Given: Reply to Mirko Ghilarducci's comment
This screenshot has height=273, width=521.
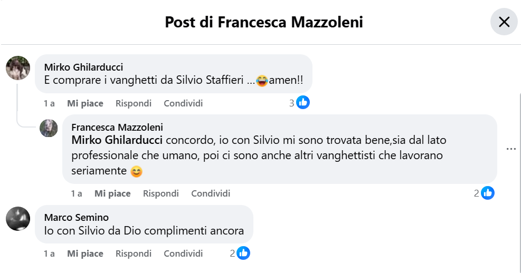Looking at the screenshot, I should click(x=133, y=103).
